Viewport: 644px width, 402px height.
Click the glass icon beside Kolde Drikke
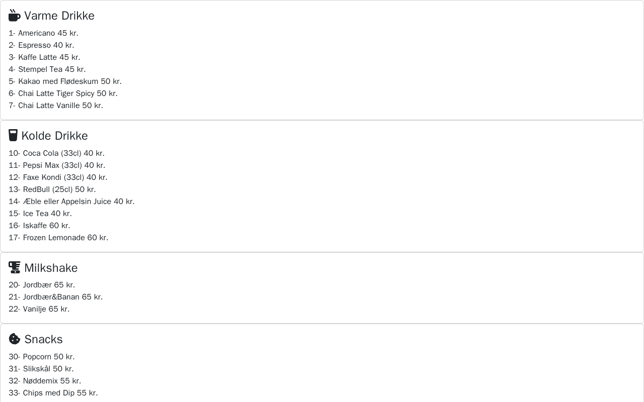13,135
